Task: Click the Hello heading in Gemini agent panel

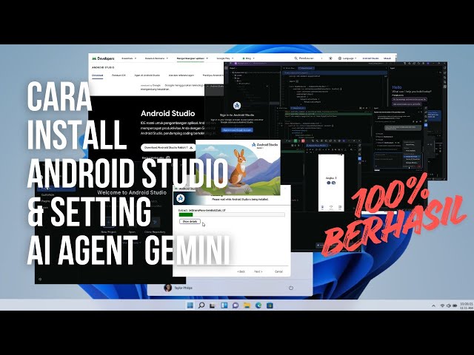Action: pos(397,87)
